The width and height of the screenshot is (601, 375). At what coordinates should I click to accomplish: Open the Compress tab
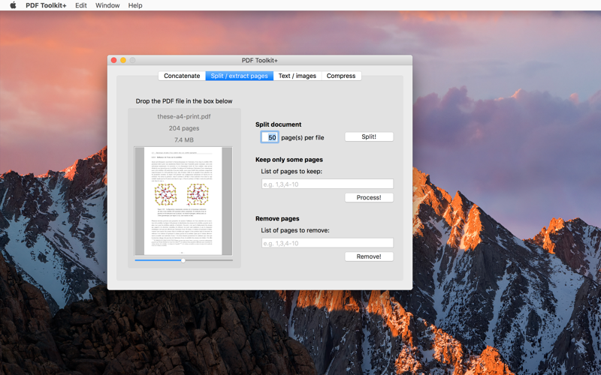tap(341, 76)
